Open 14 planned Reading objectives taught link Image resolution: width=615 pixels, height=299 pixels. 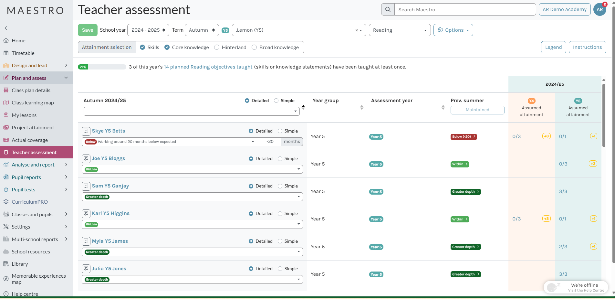coord(208,67)
